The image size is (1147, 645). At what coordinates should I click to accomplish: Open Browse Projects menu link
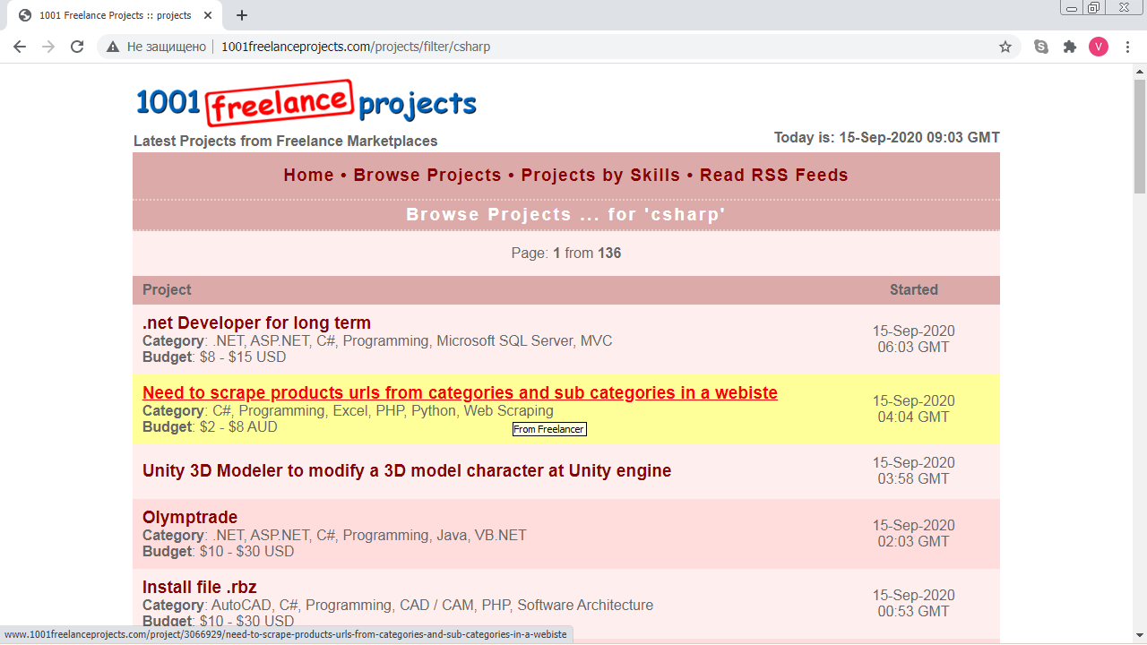click(427, 176)
